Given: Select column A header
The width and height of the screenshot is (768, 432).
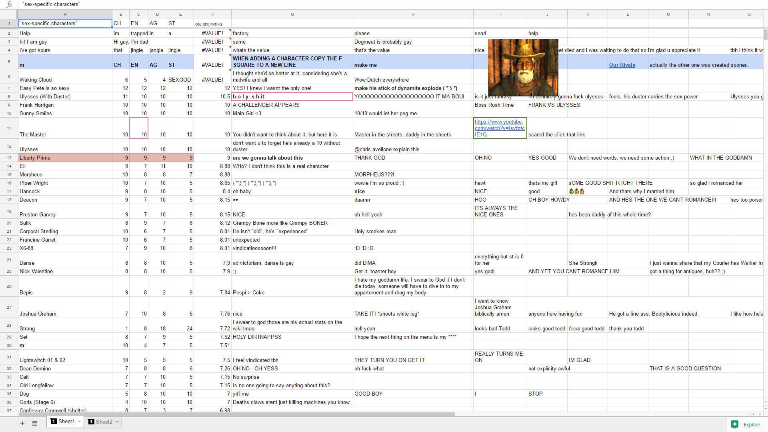Looking at the screenshot, I should [x=65, y=14].
